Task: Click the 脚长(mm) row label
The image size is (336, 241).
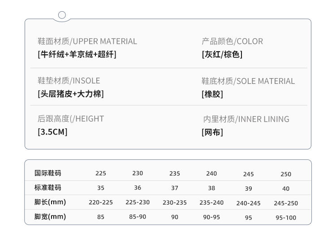Action: 50,202
